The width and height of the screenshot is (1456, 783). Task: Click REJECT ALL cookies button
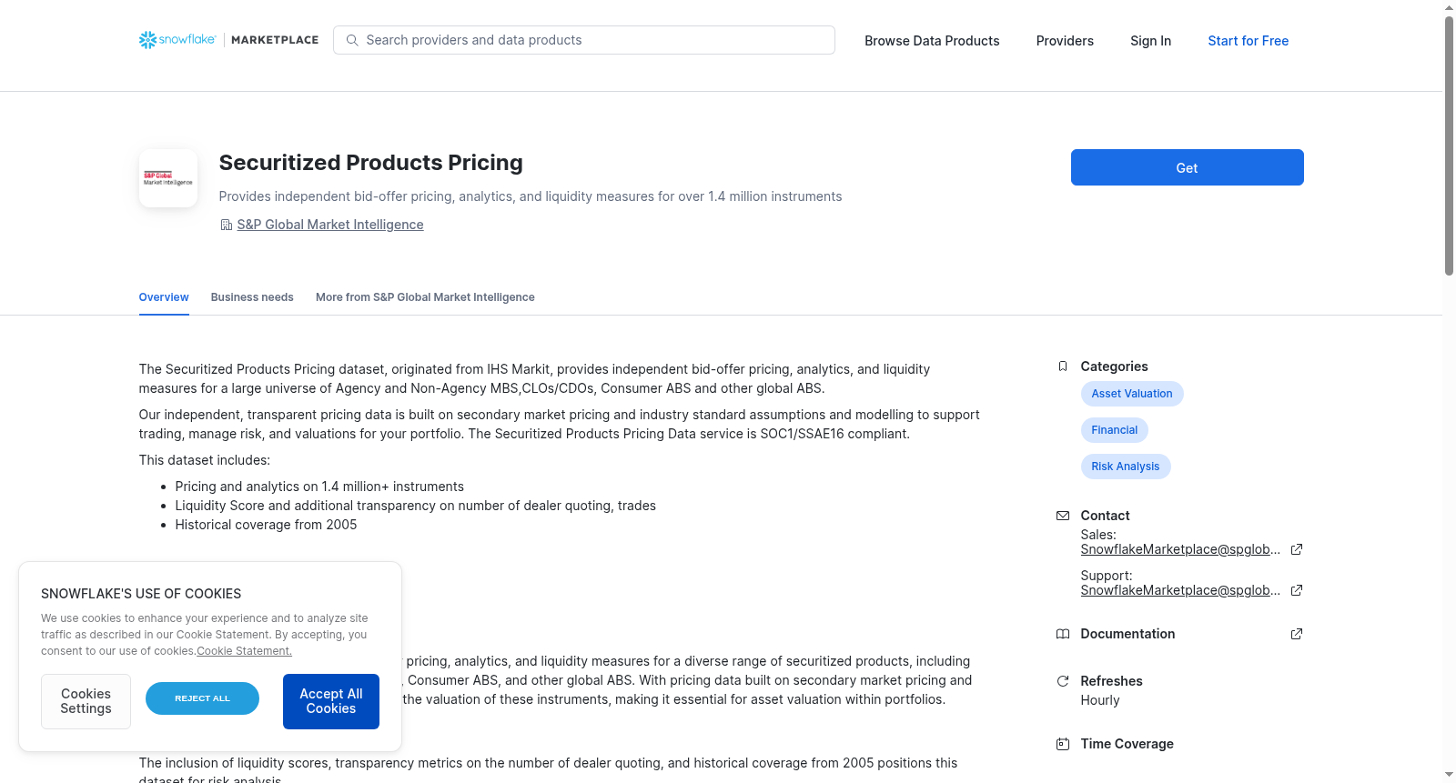(x=202, y=698)
